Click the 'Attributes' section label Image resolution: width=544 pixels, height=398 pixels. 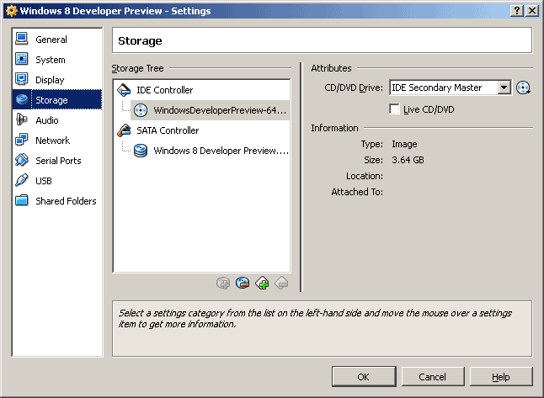[331, 68]
